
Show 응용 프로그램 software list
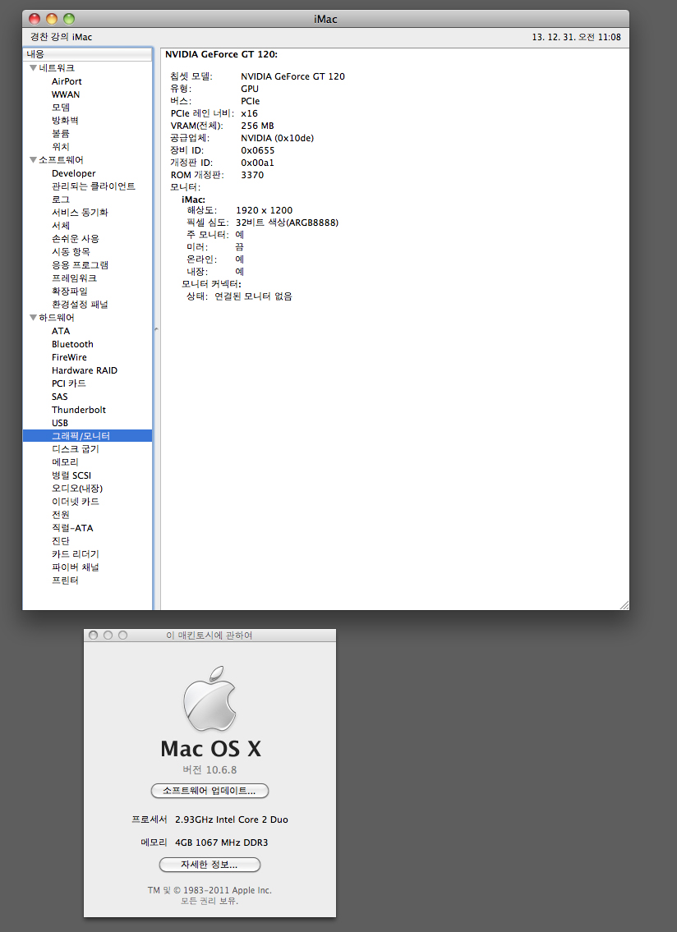[x=80, y=265]
